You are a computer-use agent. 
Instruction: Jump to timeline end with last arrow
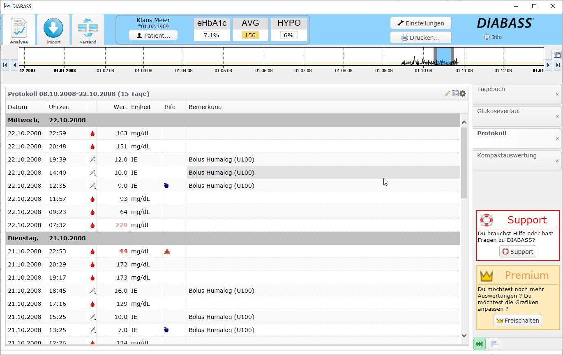click(x=558, y=65)
